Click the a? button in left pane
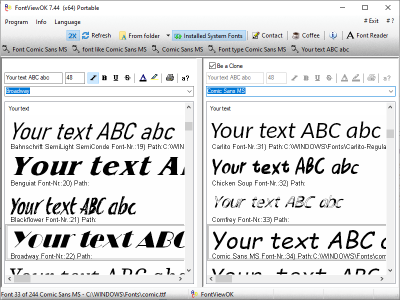The height and width of the screenshot is (300, 400). (185, 78)
